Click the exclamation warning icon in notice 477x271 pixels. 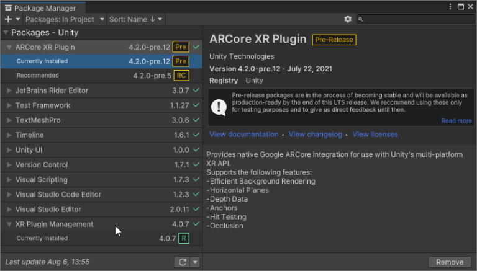[x=219, y=107]
